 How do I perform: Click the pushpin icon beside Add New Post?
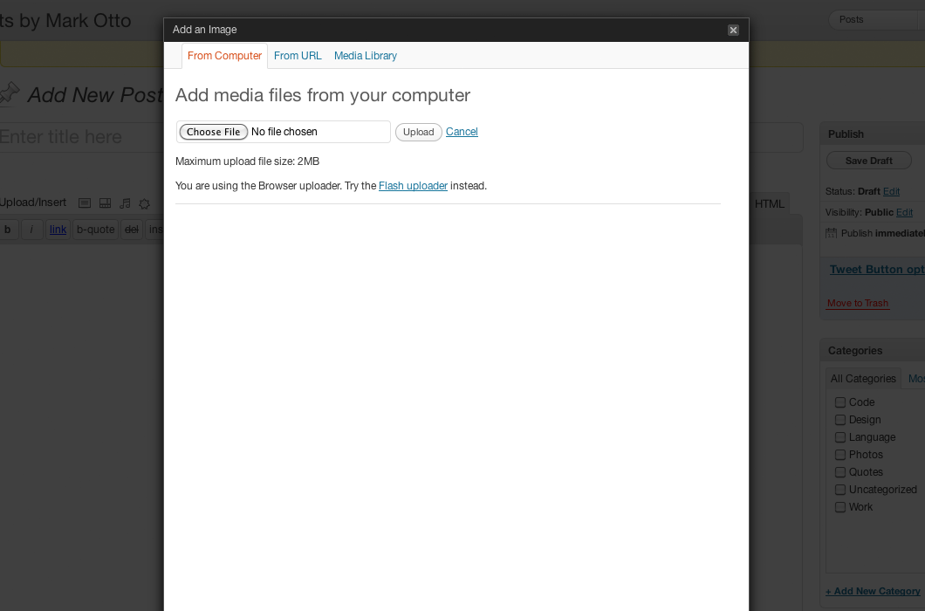(10, 93)
